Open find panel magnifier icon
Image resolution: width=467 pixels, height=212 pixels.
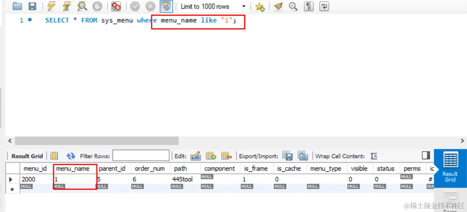pos(293,6)
